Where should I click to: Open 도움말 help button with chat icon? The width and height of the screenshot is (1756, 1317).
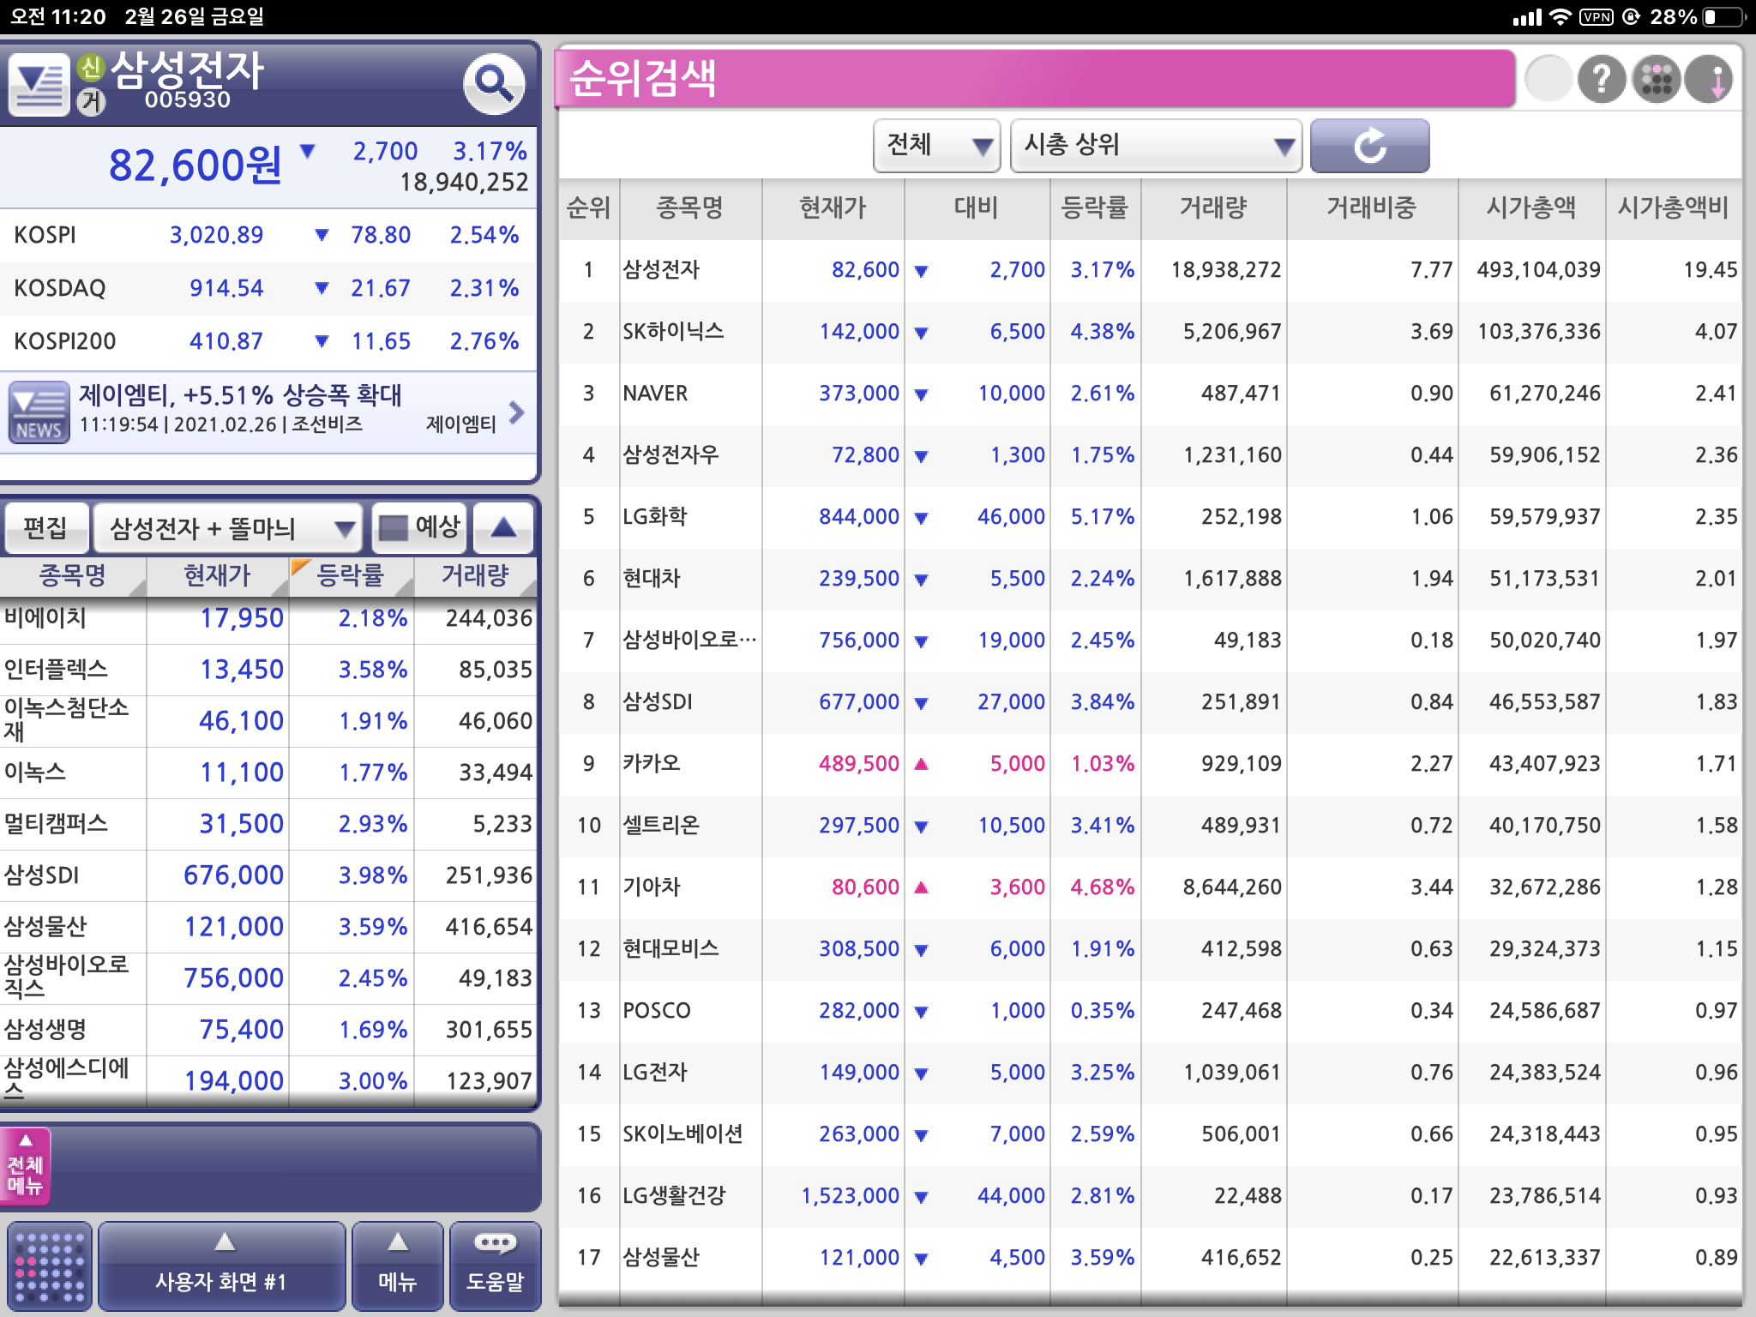point(495,1266)
